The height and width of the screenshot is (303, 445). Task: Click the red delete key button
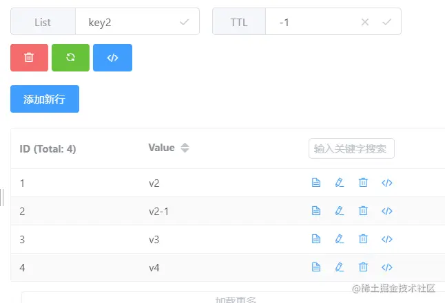(x=29, y=58)
